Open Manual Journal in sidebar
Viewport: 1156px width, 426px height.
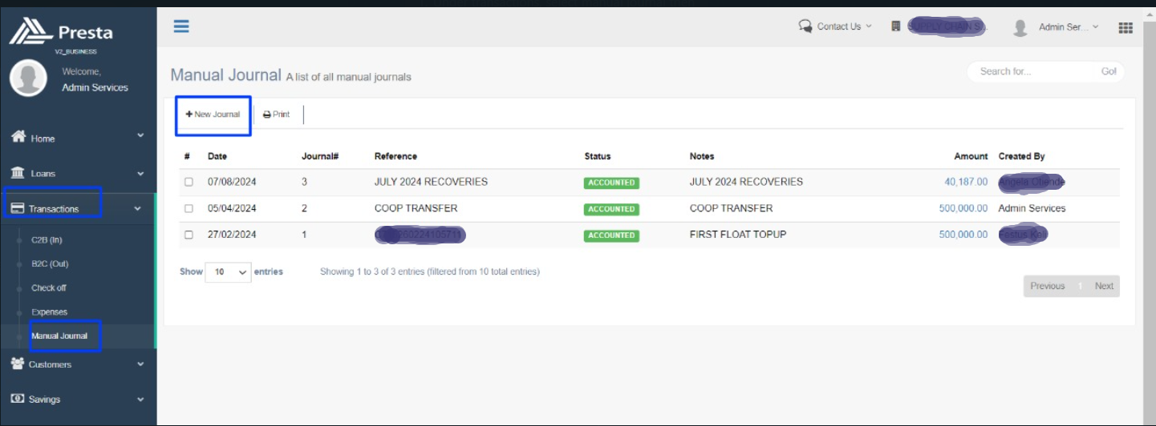[x=59, y=336]
